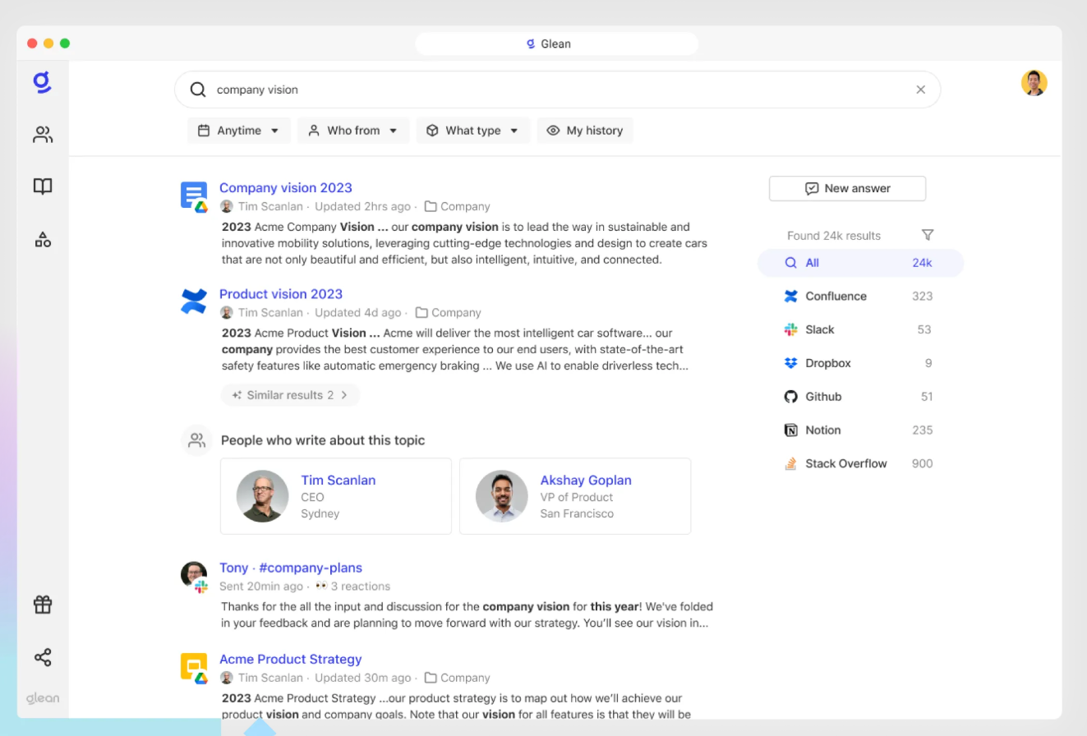
Task: Expand Similar results 2
Action: [290, 395]
